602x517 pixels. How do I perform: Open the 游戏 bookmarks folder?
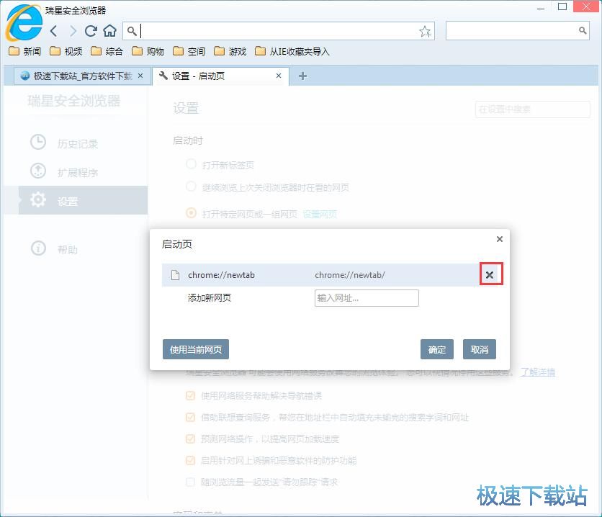tap(230, 51)
